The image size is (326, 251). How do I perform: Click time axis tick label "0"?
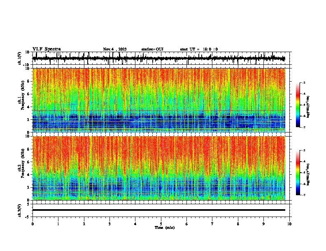pyautogui.click(x=33, y=224)
